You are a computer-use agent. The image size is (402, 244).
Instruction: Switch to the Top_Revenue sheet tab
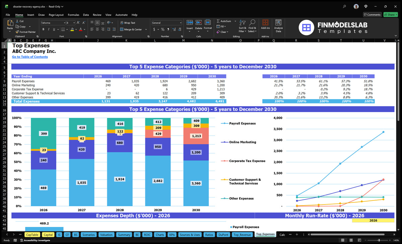[242, 235]
